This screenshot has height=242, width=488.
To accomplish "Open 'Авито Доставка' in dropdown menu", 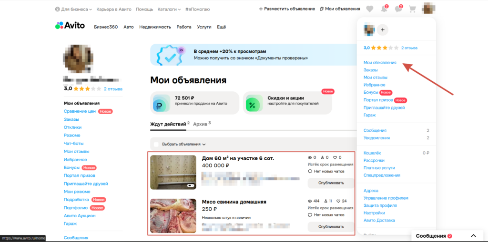I will coord(379,220).
